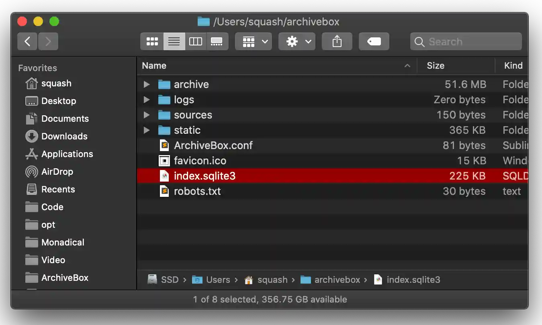Click the squash home icon in sidebar

pyautogui.click(x=31, y=83)
